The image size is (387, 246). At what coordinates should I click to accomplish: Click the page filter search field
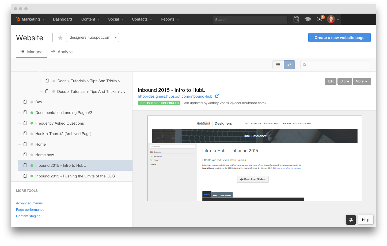click(x=336, y=65)
